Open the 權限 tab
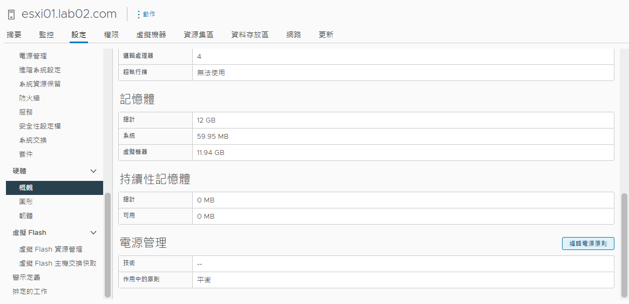The width and height of the screenshot is (629, 304). coord(111,35)
